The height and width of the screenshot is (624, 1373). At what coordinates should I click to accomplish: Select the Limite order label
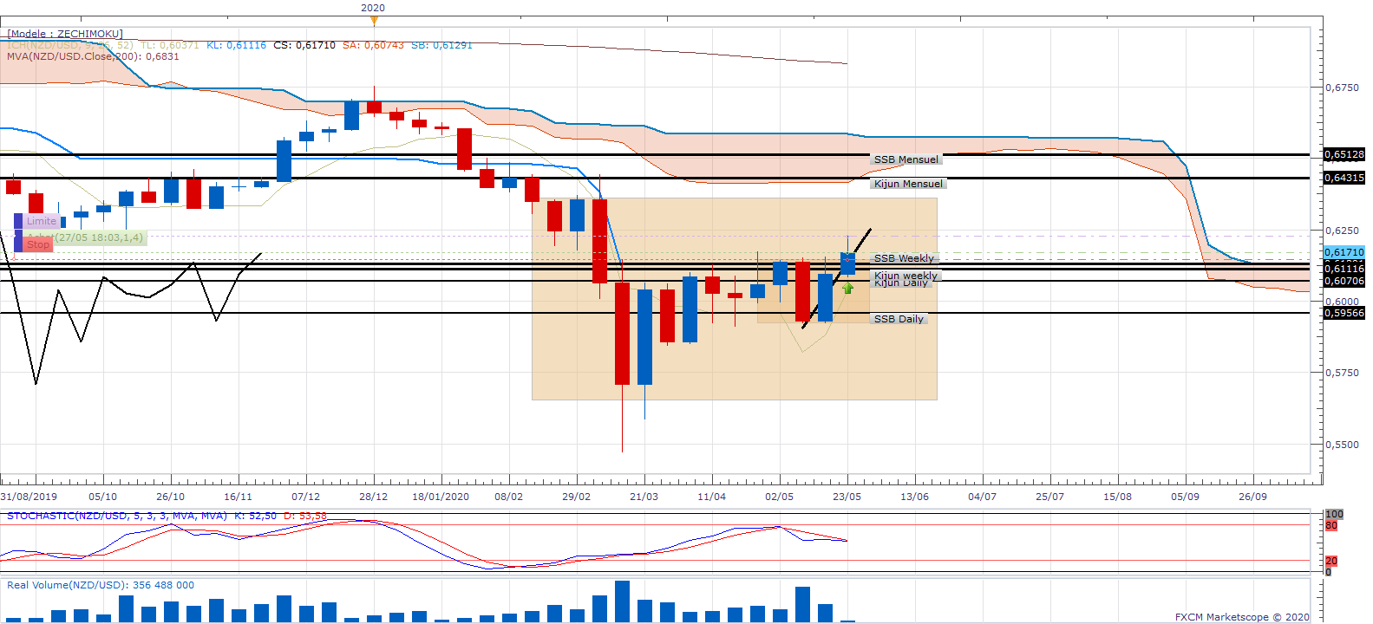[41, 221]
